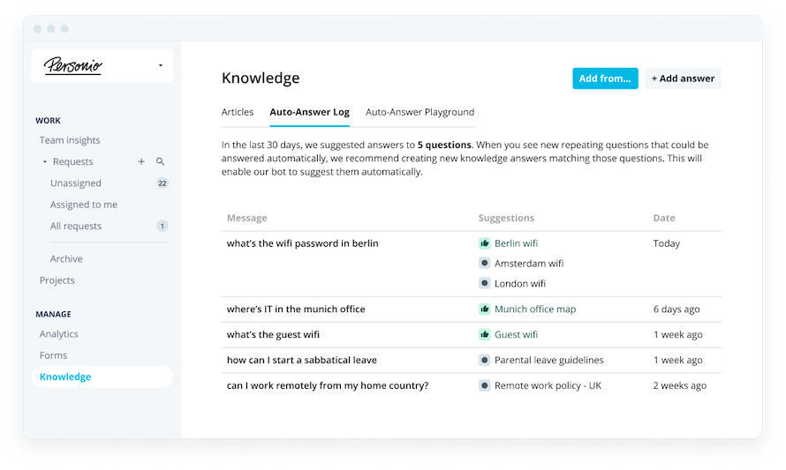Open Team insights in sidebar
The height and width of the screenshot is (470, 786).
70,140
